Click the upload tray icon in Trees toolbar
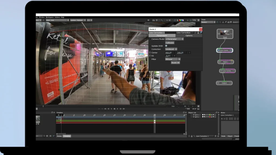Image resolution: width=276 pixels, height=155 pixels. [223, 22]
